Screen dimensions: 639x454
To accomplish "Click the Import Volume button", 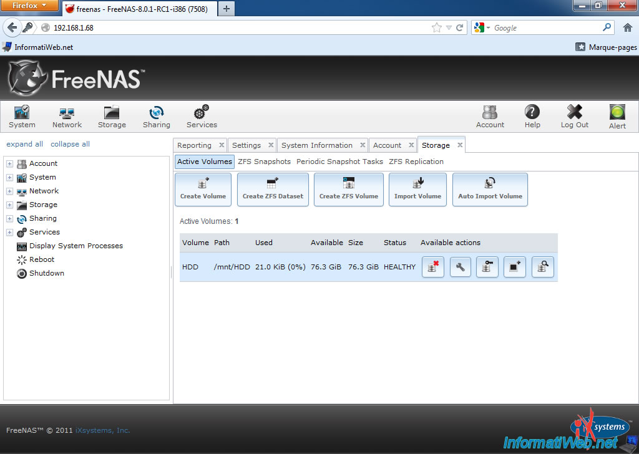I will point(417,190).
